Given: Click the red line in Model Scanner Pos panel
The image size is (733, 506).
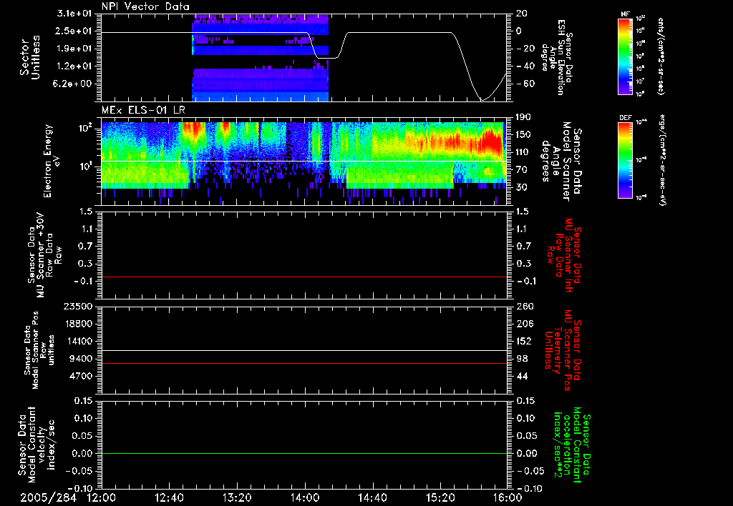Looking at the screenshot, I should point(304,363).
